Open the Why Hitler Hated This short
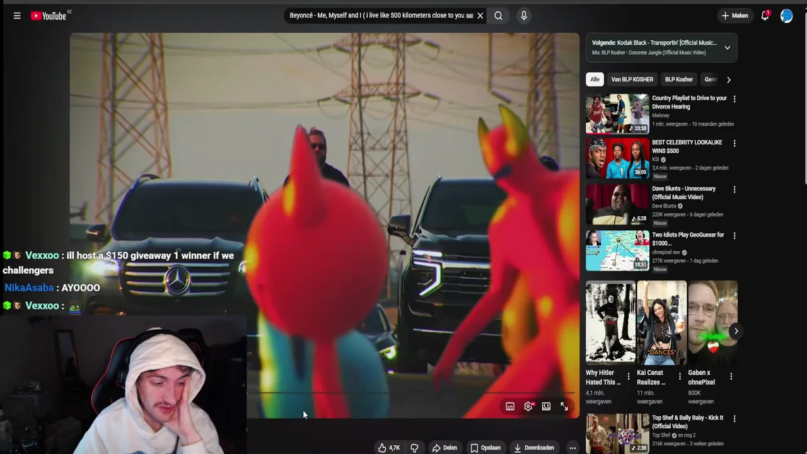The width and height of the screenshot is (807, 454). (x=610, y=323)
